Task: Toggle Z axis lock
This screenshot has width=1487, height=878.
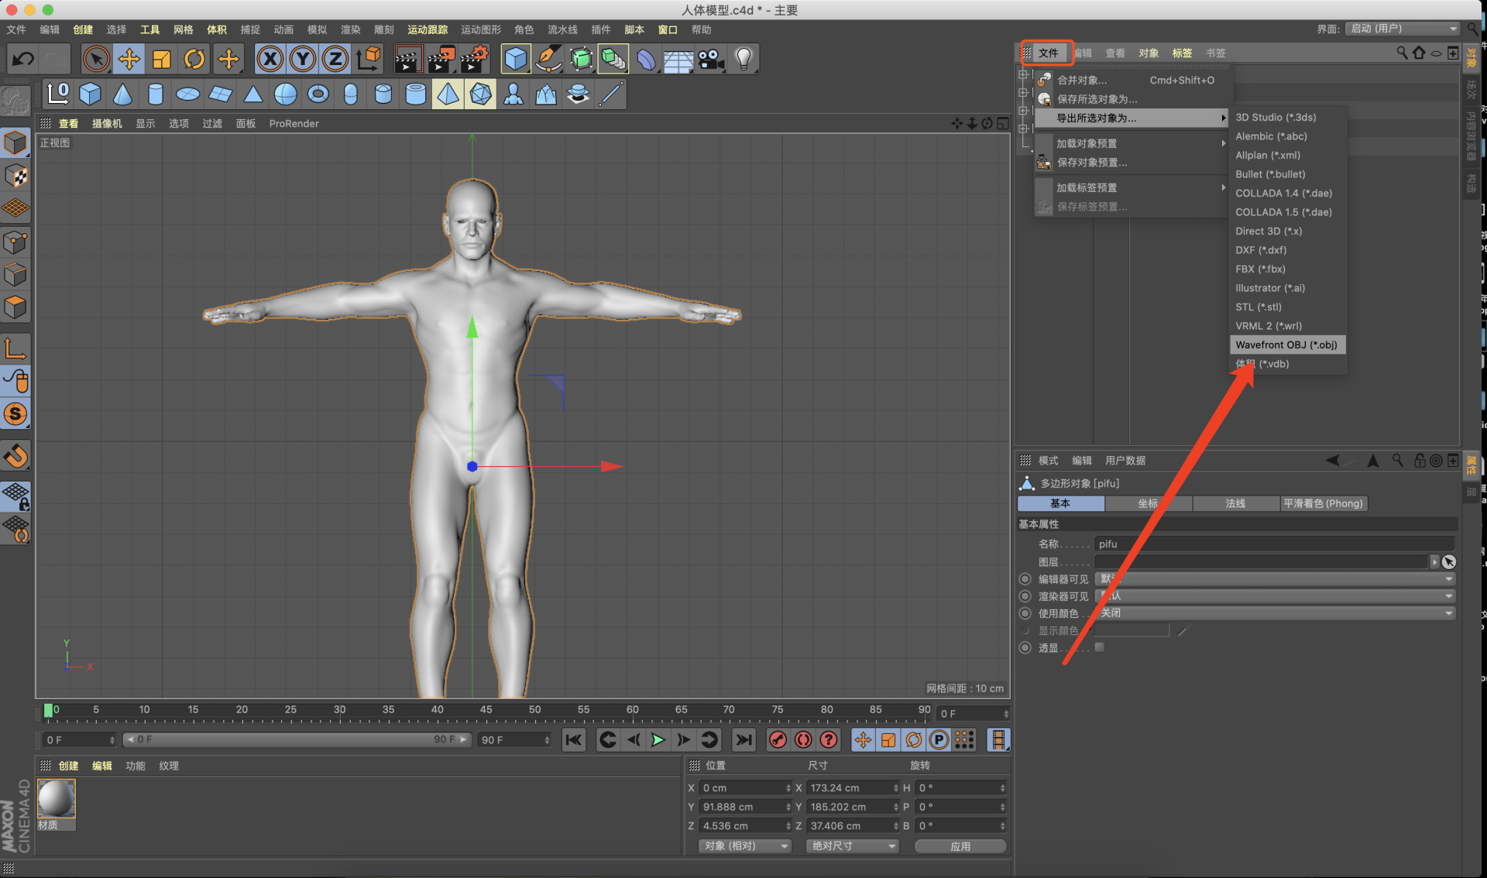Action: coord(335,59)
